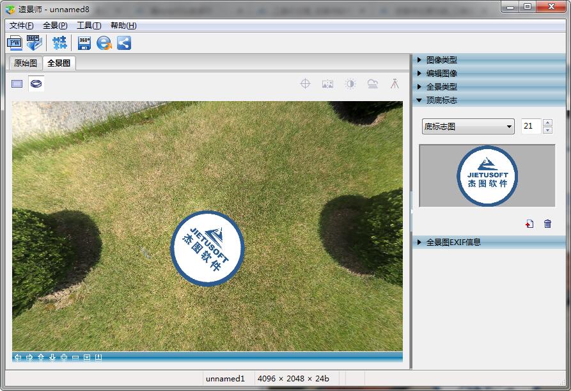Minimize the 造景师 window

tap(510, 6)
